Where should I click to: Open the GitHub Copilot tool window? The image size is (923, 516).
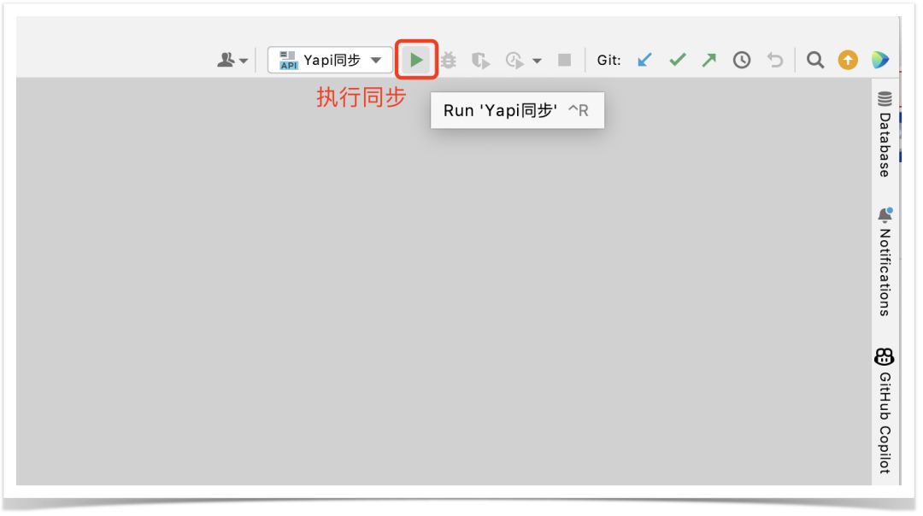pos(885,411)
